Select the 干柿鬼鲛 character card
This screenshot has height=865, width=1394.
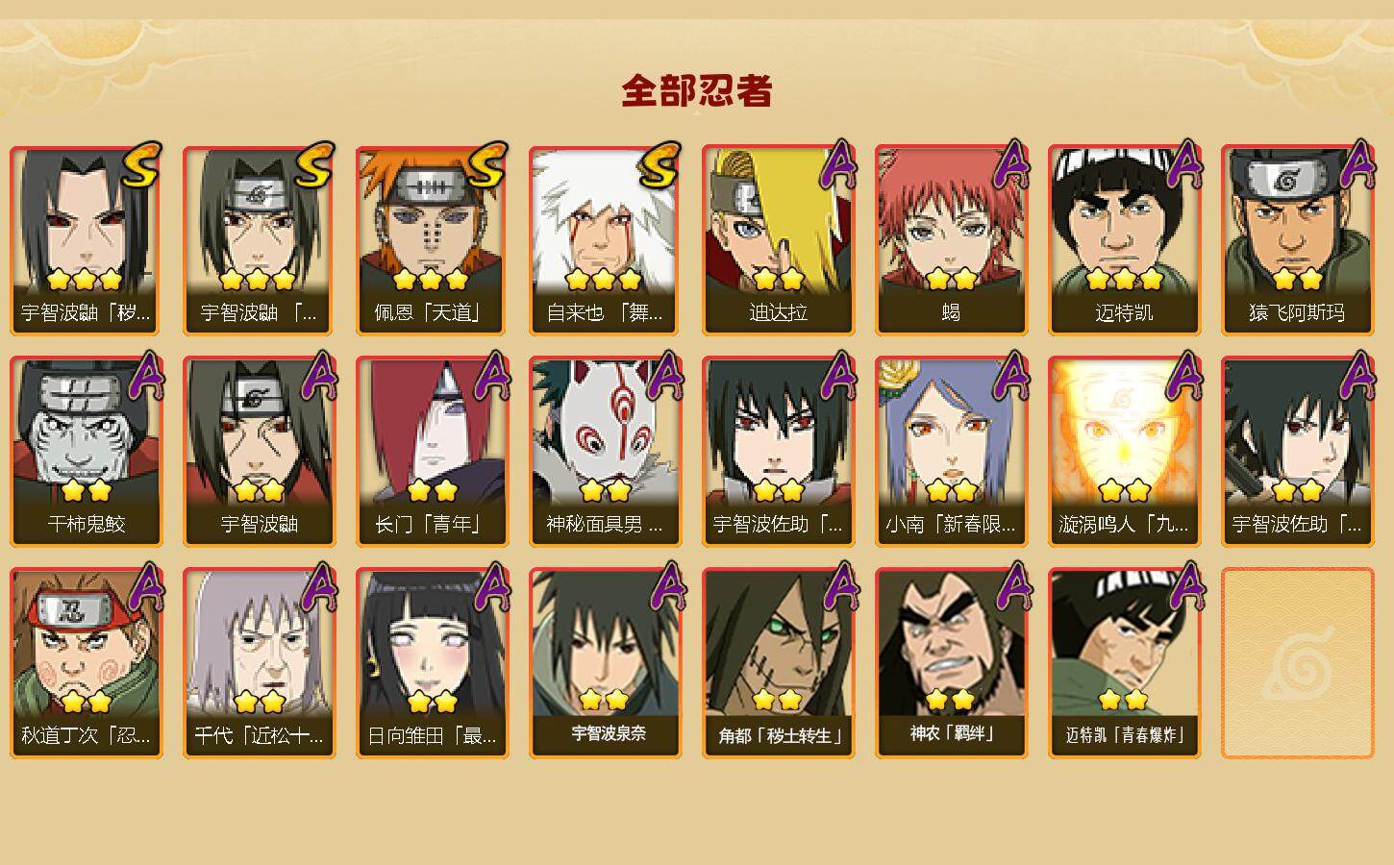pyautogui.click(x=86, y=452)
